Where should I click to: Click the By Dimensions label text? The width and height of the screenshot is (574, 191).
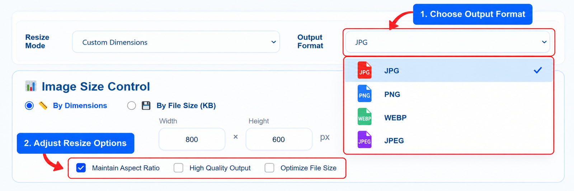80,106
